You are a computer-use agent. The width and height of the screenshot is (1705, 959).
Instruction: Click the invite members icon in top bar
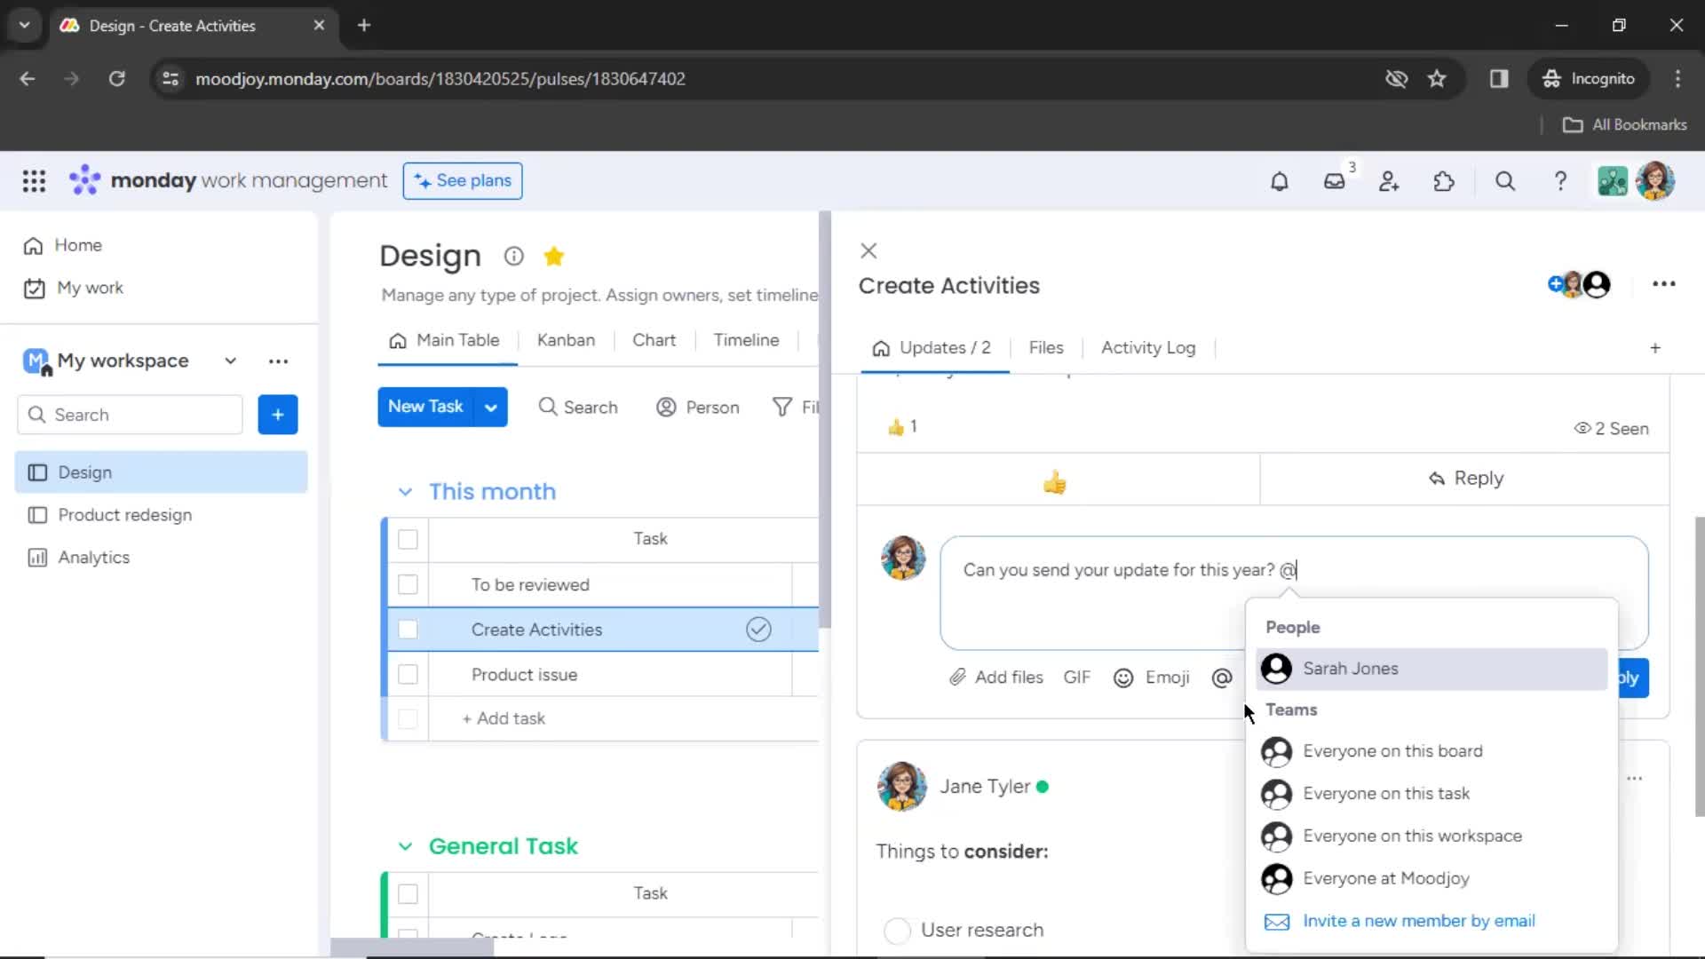click(x=1389, y=181)
